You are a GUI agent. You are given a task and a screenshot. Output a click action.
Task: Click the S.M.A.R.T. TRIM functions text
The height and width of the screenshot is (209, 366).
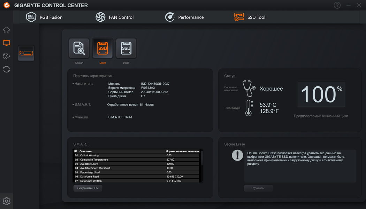click(x=120, y=117)
